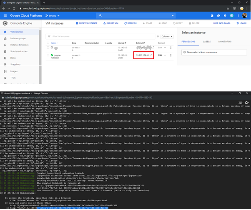Screen dimensions: 251x210
Task: Click IMPORT VM button
Action: tap(111, 23)
